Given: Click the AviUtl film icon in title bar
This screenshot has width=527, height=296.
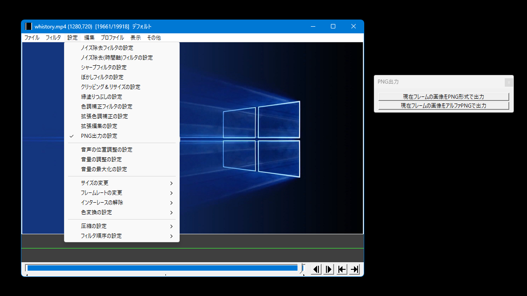Looking at the screenshot, I should pos(28,27).
